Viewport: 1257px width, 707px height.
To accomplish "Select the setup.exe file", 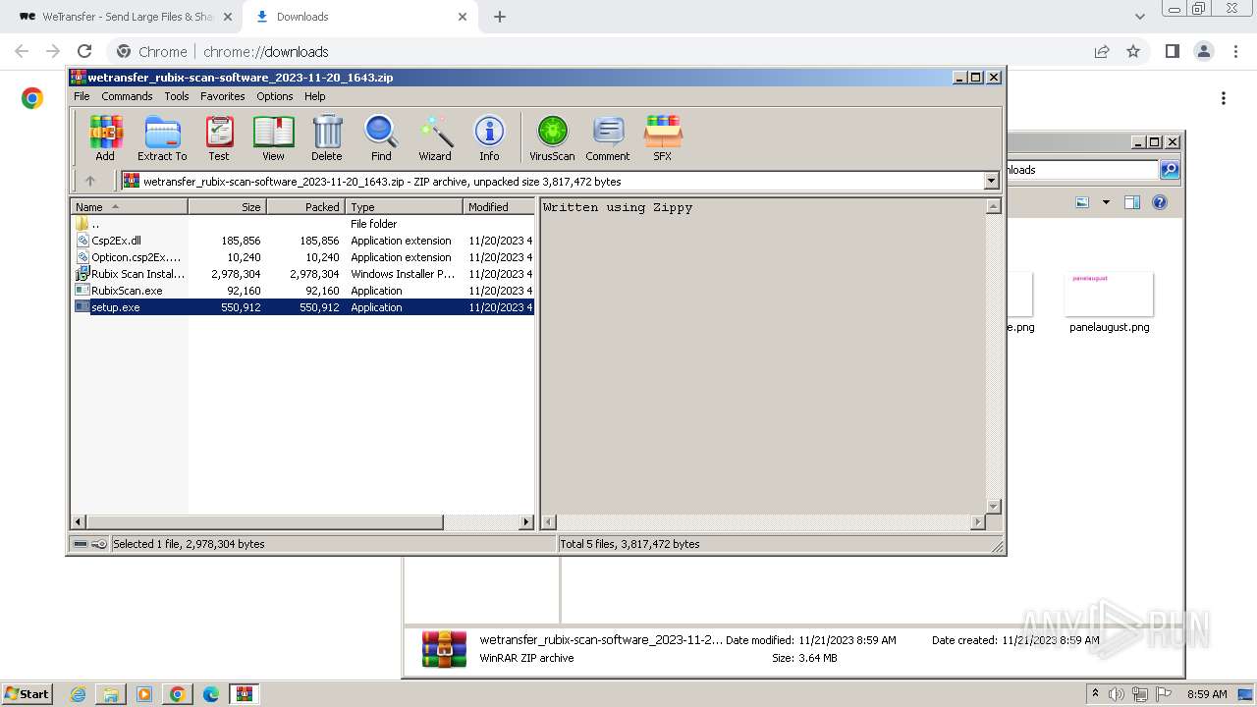I will pos(303,307).
